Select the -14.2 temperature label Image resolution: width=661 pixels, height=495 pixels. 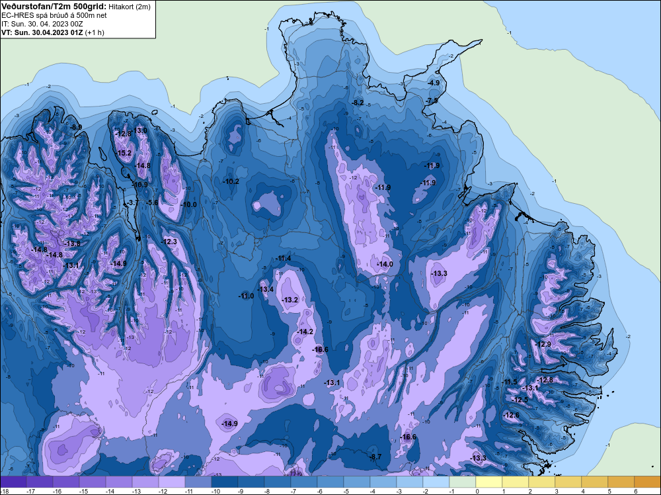coord(305,332)
